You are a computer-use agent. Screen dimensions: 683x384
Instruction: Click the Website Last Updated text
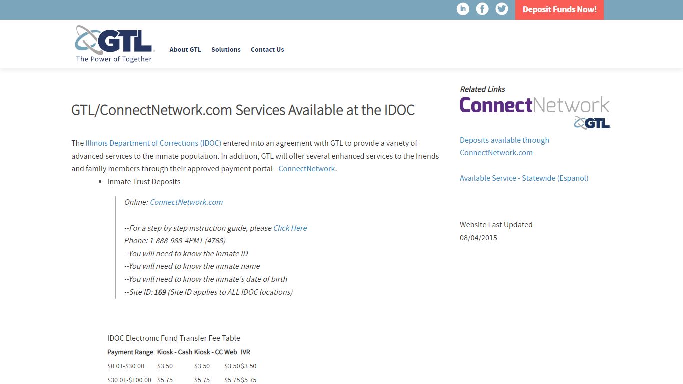[496, 225]
